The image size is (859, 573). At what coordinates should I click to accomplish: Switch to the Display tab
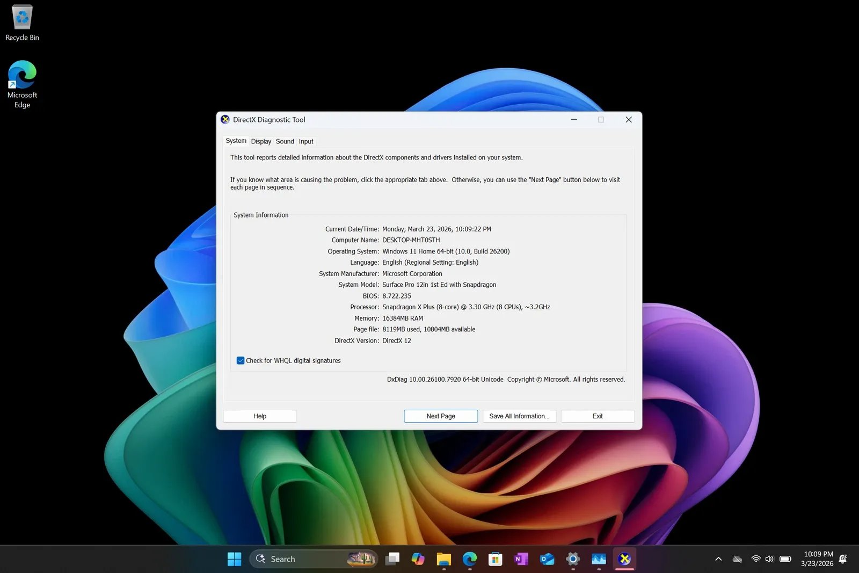click(261, 141)
